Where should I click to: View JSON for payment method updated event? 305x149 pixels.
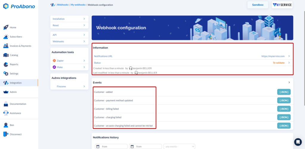(284, 100)
